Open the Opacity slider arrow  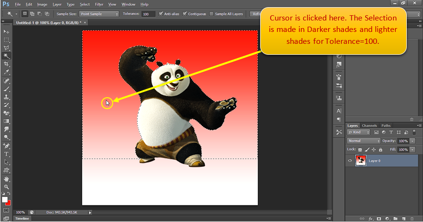pos(412,141)
